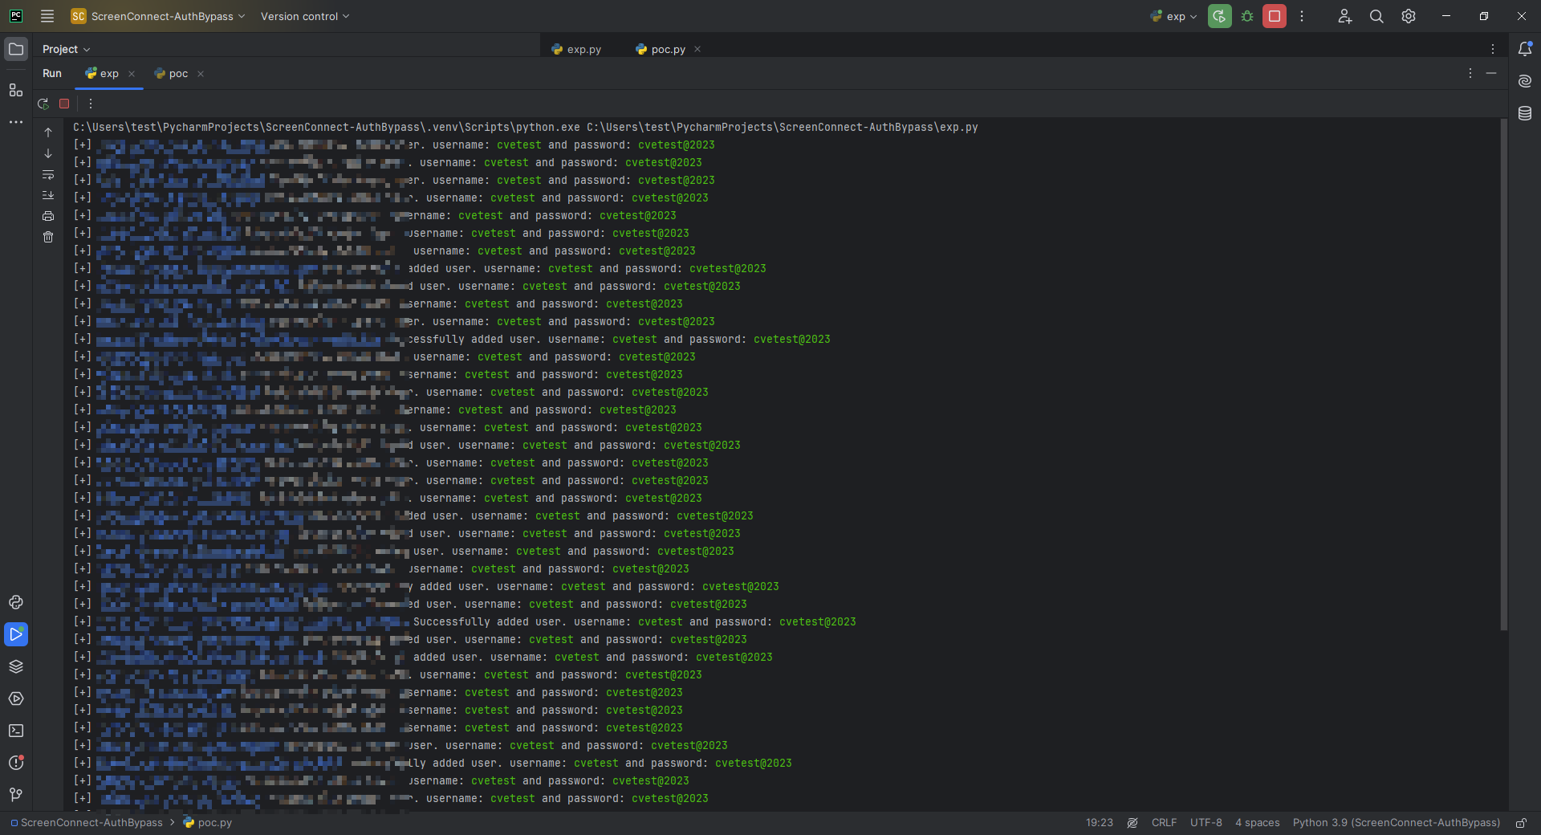This screenshot has height=835, width=1541.
Task: Switch to the exp.py editor tab
Action: click(x=576, y=49)
